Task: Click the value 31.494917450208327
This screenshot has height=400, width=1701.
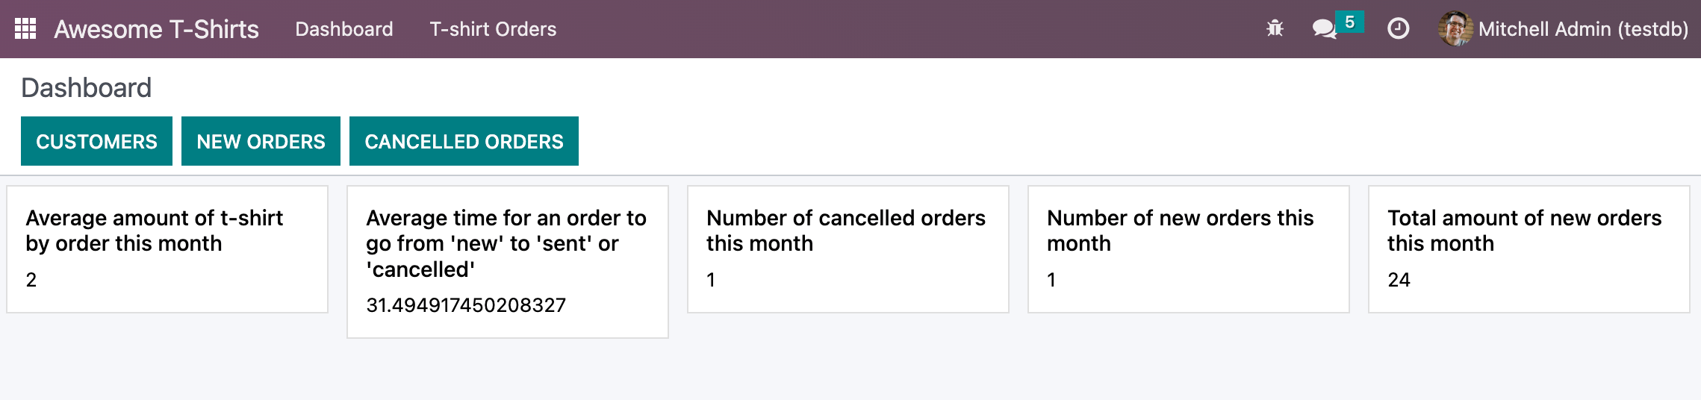Action: click(x=466, y=305)
